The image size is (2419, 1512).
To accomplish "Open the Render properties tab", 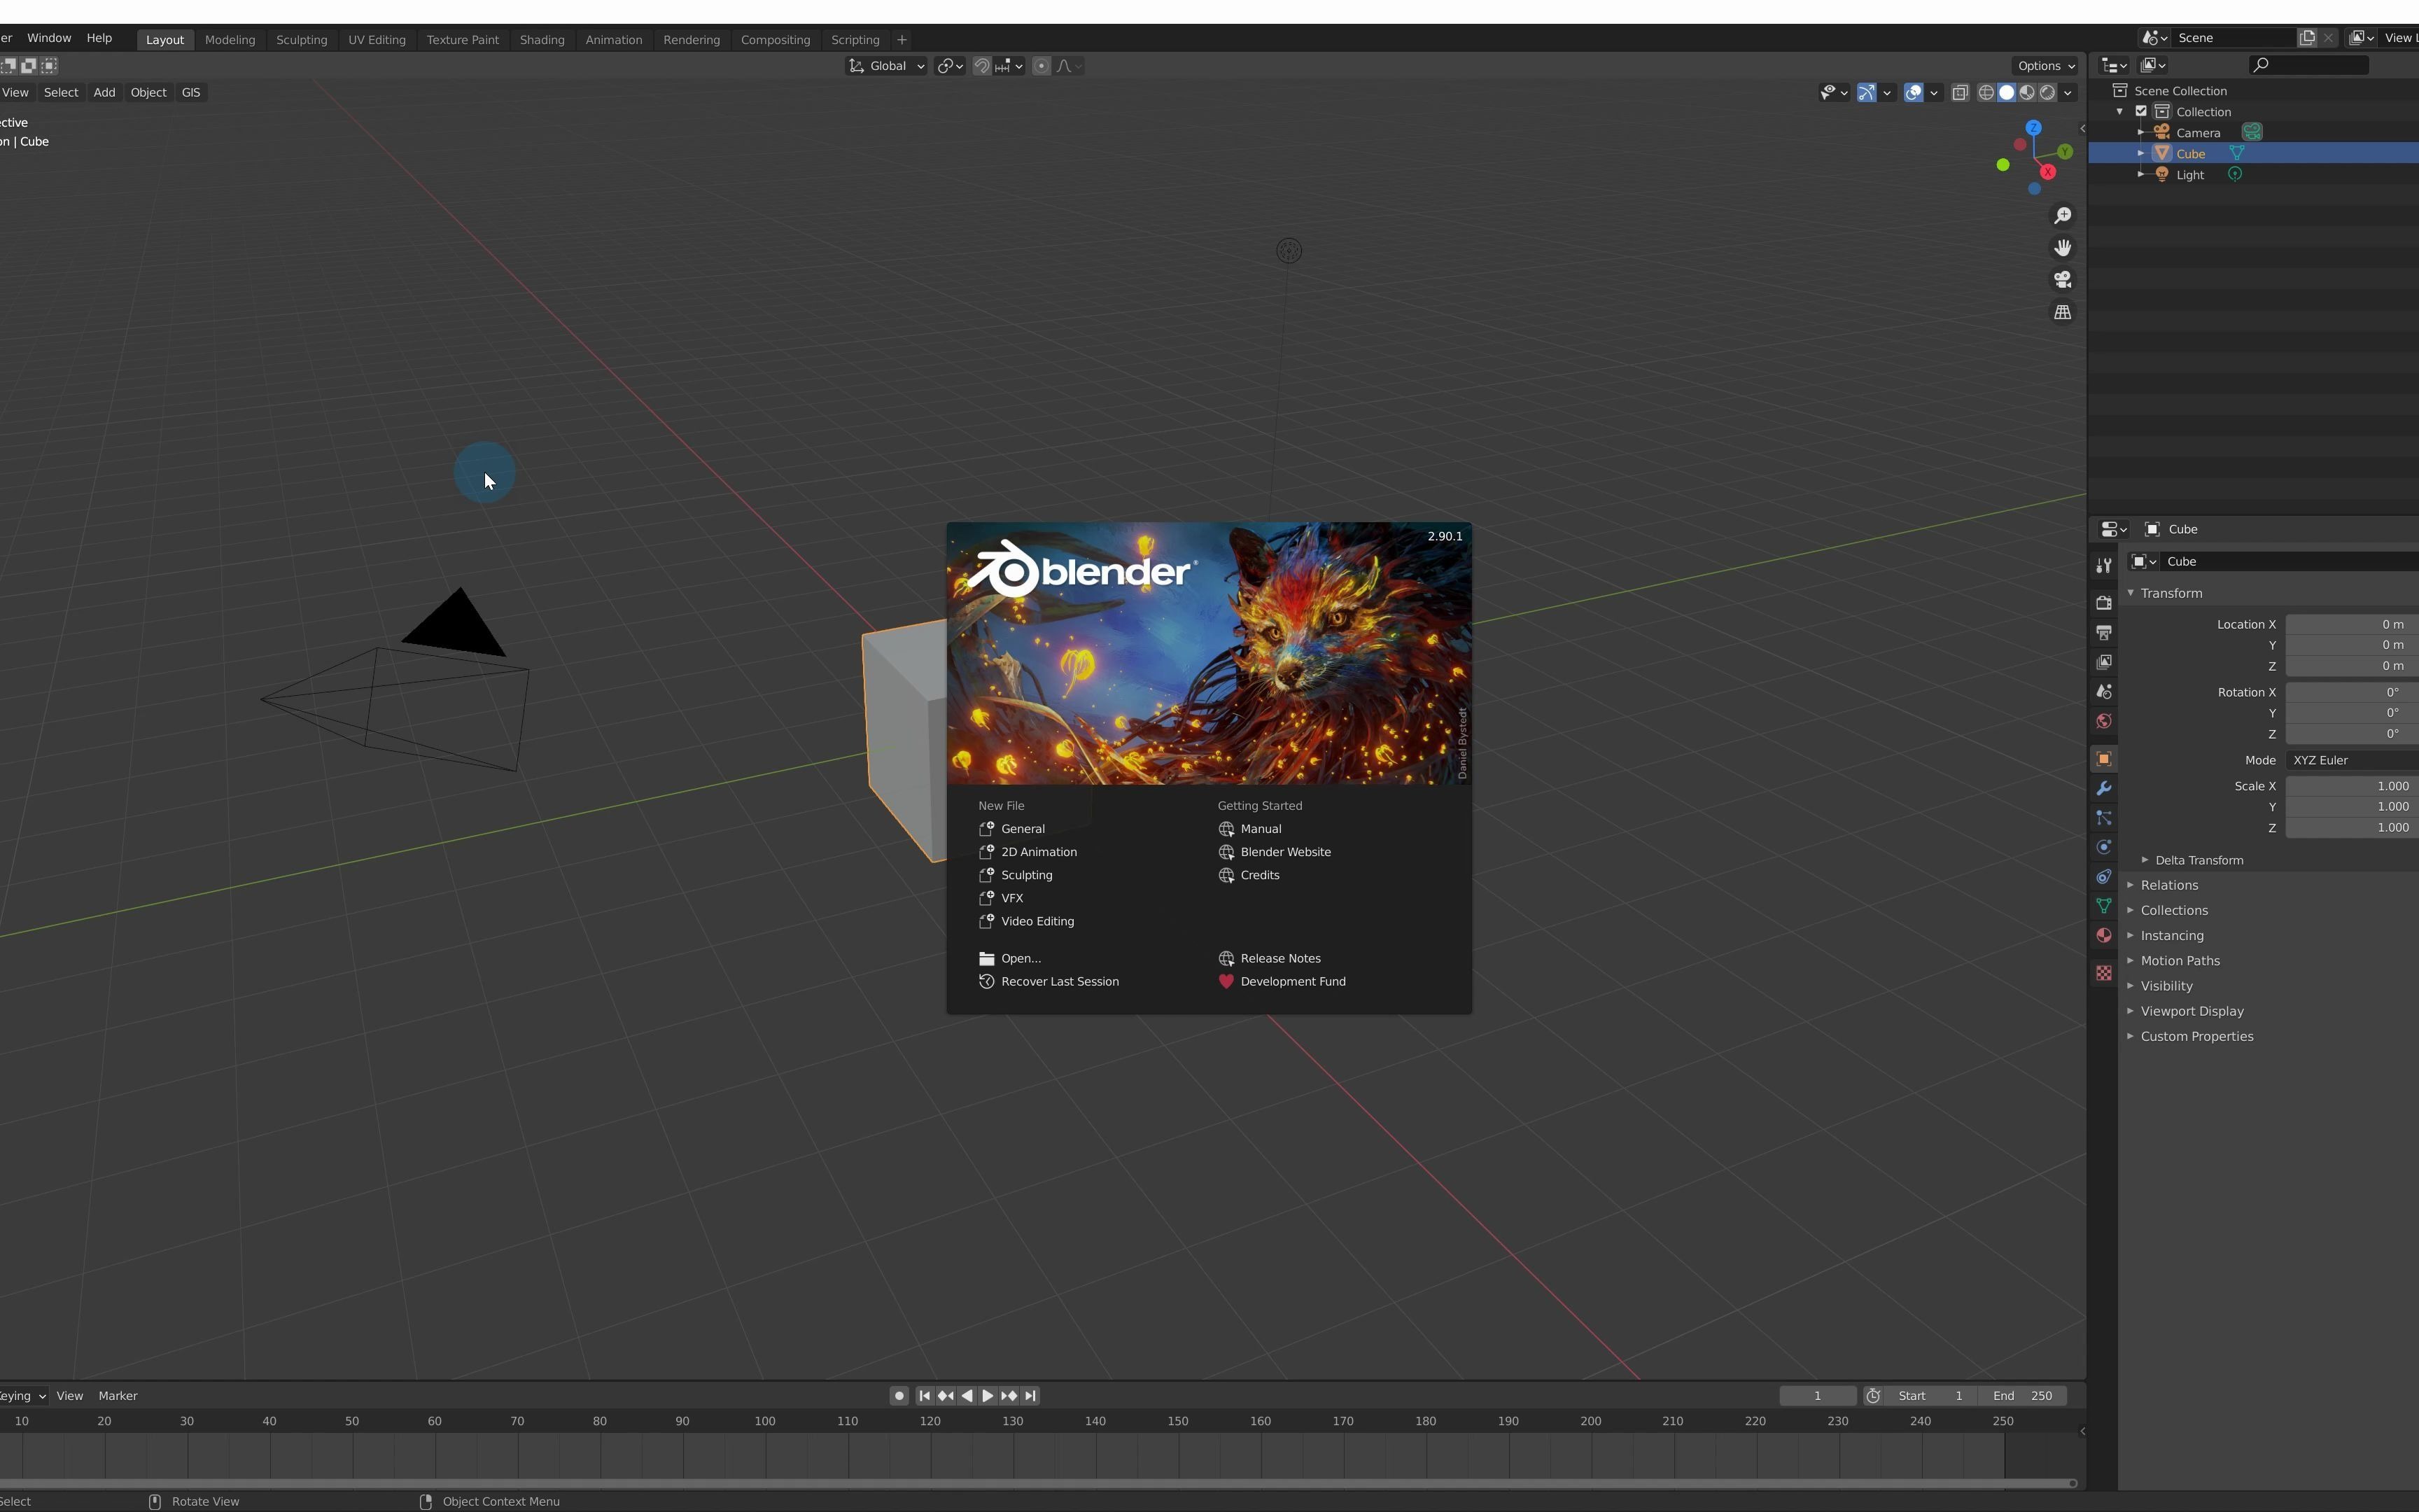I will coord(2104,603).
